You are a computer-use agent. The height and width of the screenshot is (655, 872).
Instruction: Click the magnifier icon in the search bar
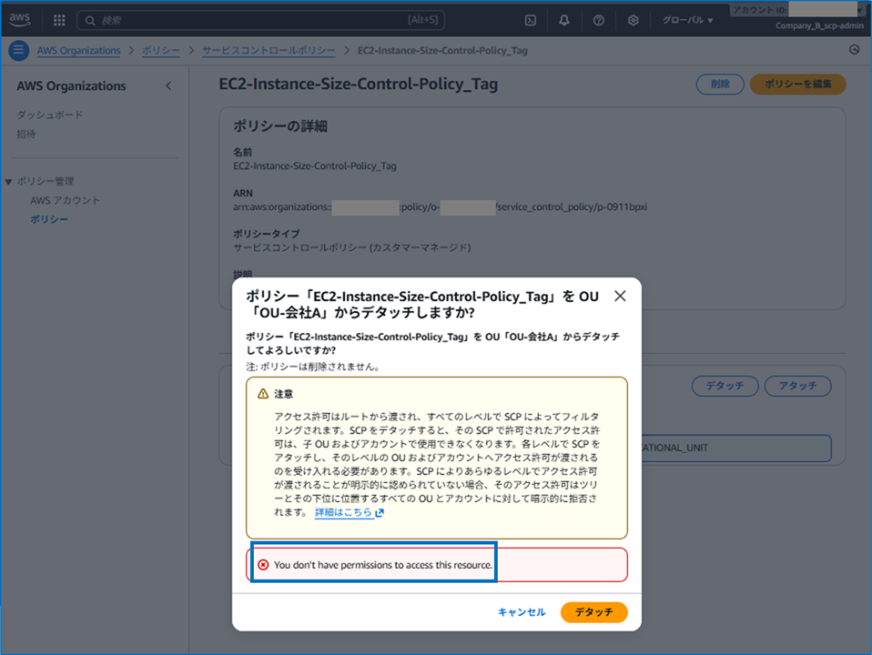[88, 20]
